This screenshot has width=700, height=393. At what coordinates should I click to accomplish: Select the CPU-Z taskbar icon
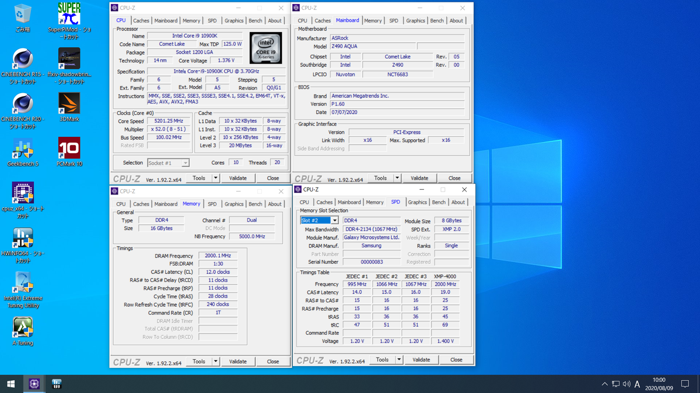[x=34, y=384]
